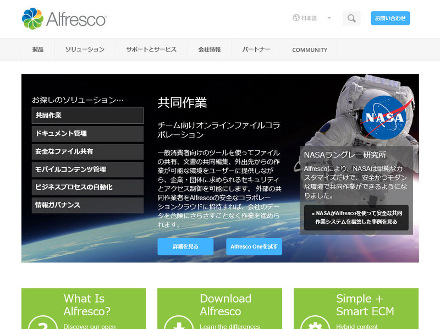Select the 安全なファイル共有 solution tab

click(x=87, y=151)
